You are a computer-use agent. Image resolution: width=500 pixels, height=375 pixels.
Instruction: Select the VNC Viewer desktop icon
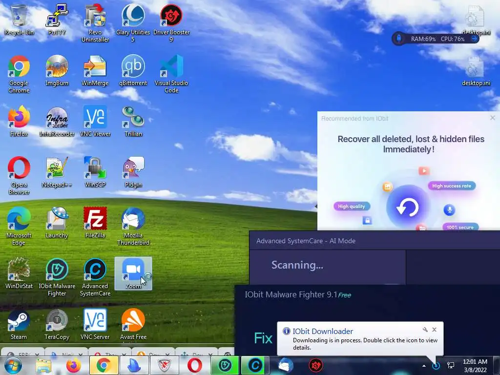[95, 122]
